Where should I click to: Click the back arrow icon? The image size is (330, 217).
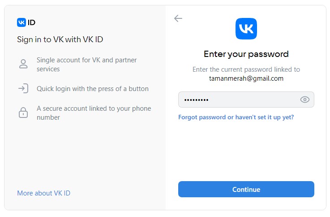178,18
